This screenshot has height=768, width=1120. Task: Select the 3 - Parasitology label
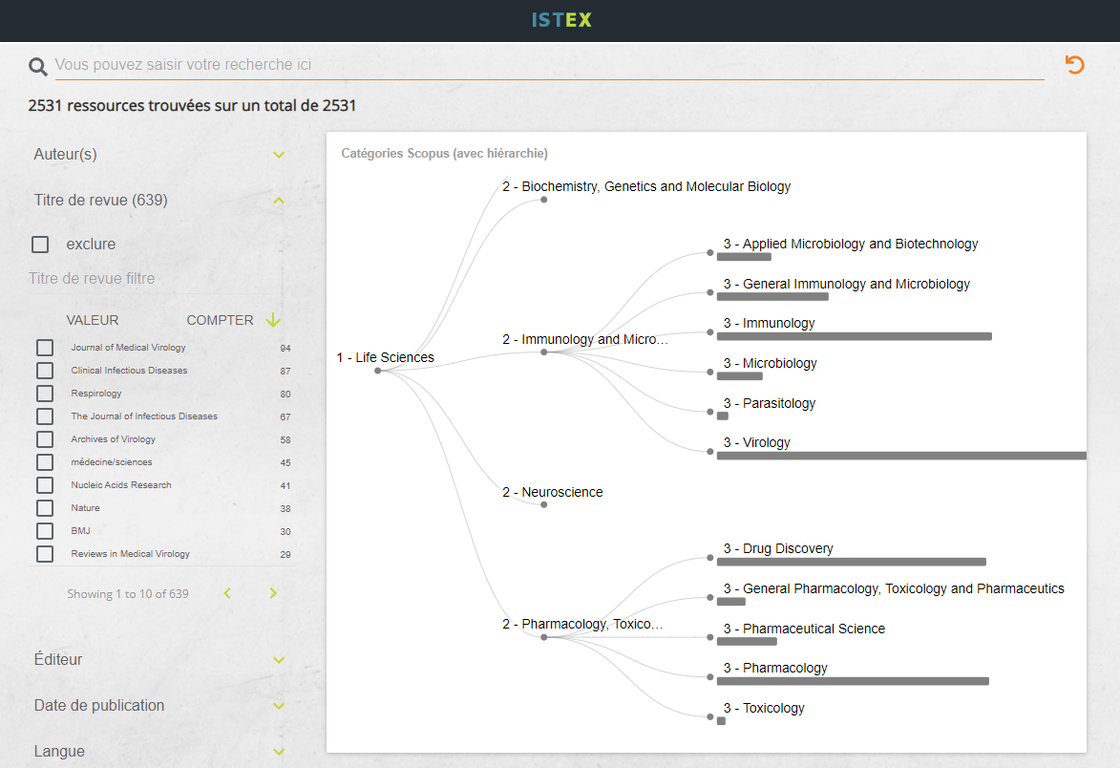770,403
